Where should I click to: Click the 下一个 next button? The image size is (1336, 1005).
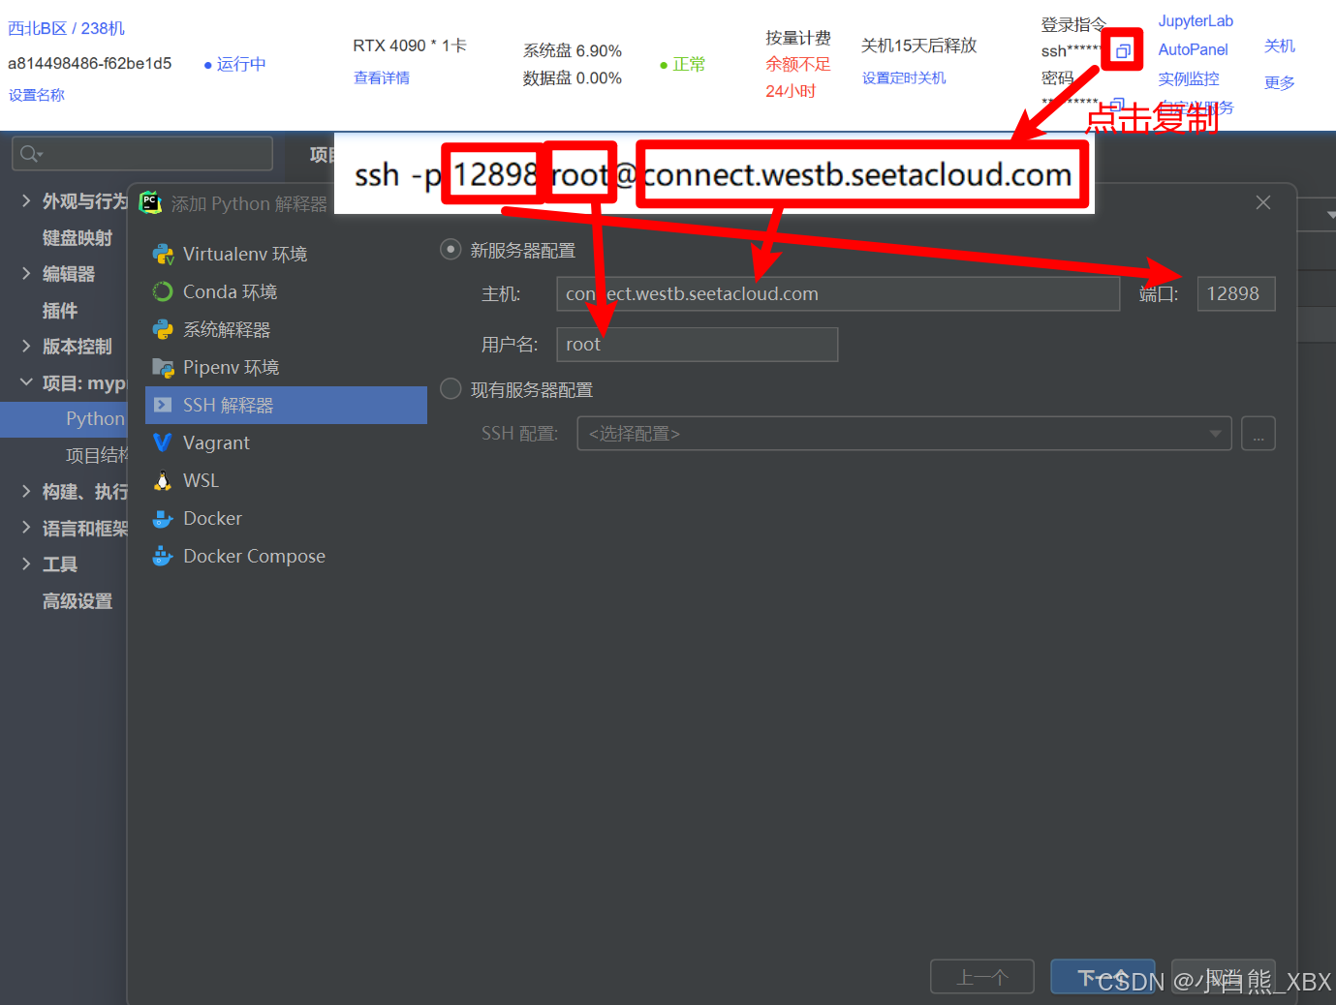click(x=1103, y=977)
